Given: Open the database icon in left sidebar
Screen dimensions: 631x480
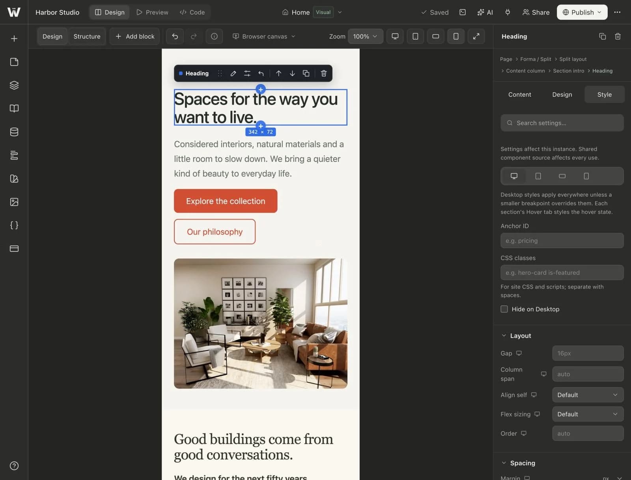Looking at the screenshot, I should [x=14, y=132].
